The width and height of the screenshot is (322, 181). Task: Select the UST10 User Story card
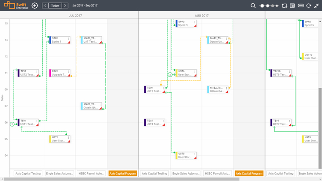tap(310, 57)
